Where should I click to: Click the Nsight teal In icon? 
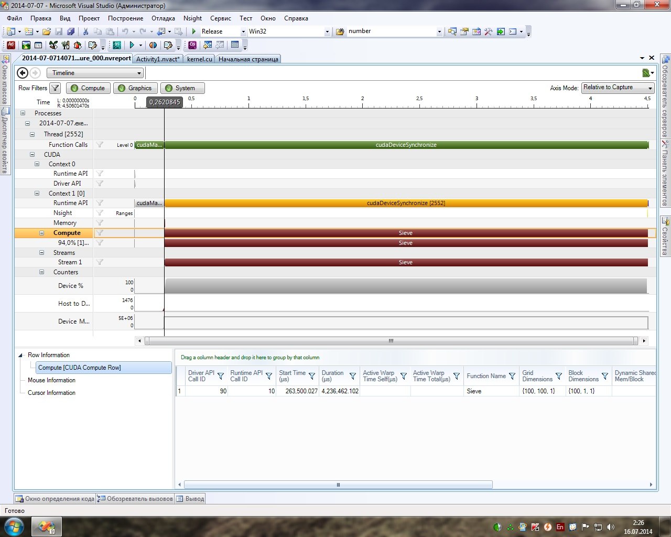[117, 45]
